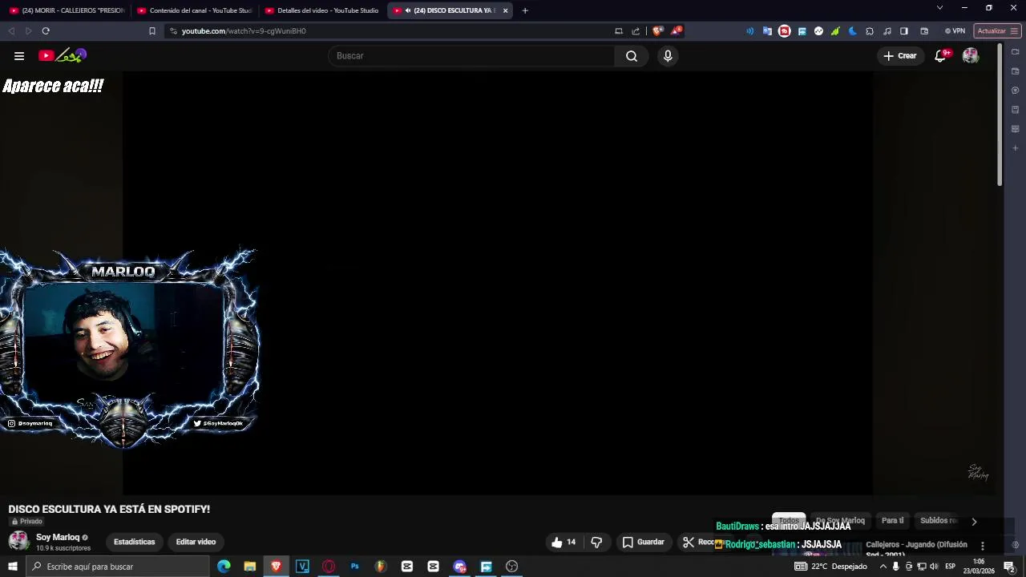1026x577 pixels.
Task: Open Estadísticas for this video
Action: (x=135, y=543)
